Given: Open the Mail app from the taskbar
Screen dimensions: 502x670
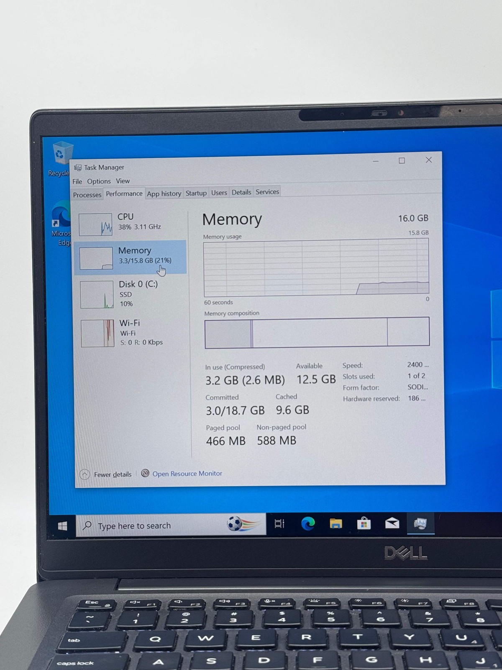Looking at the screenshot, I should [x=392, y=523].
